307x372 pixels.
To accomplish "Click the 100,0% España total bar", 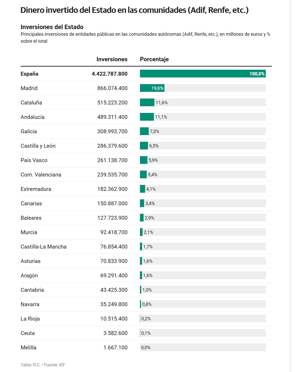I will point(203,74).
